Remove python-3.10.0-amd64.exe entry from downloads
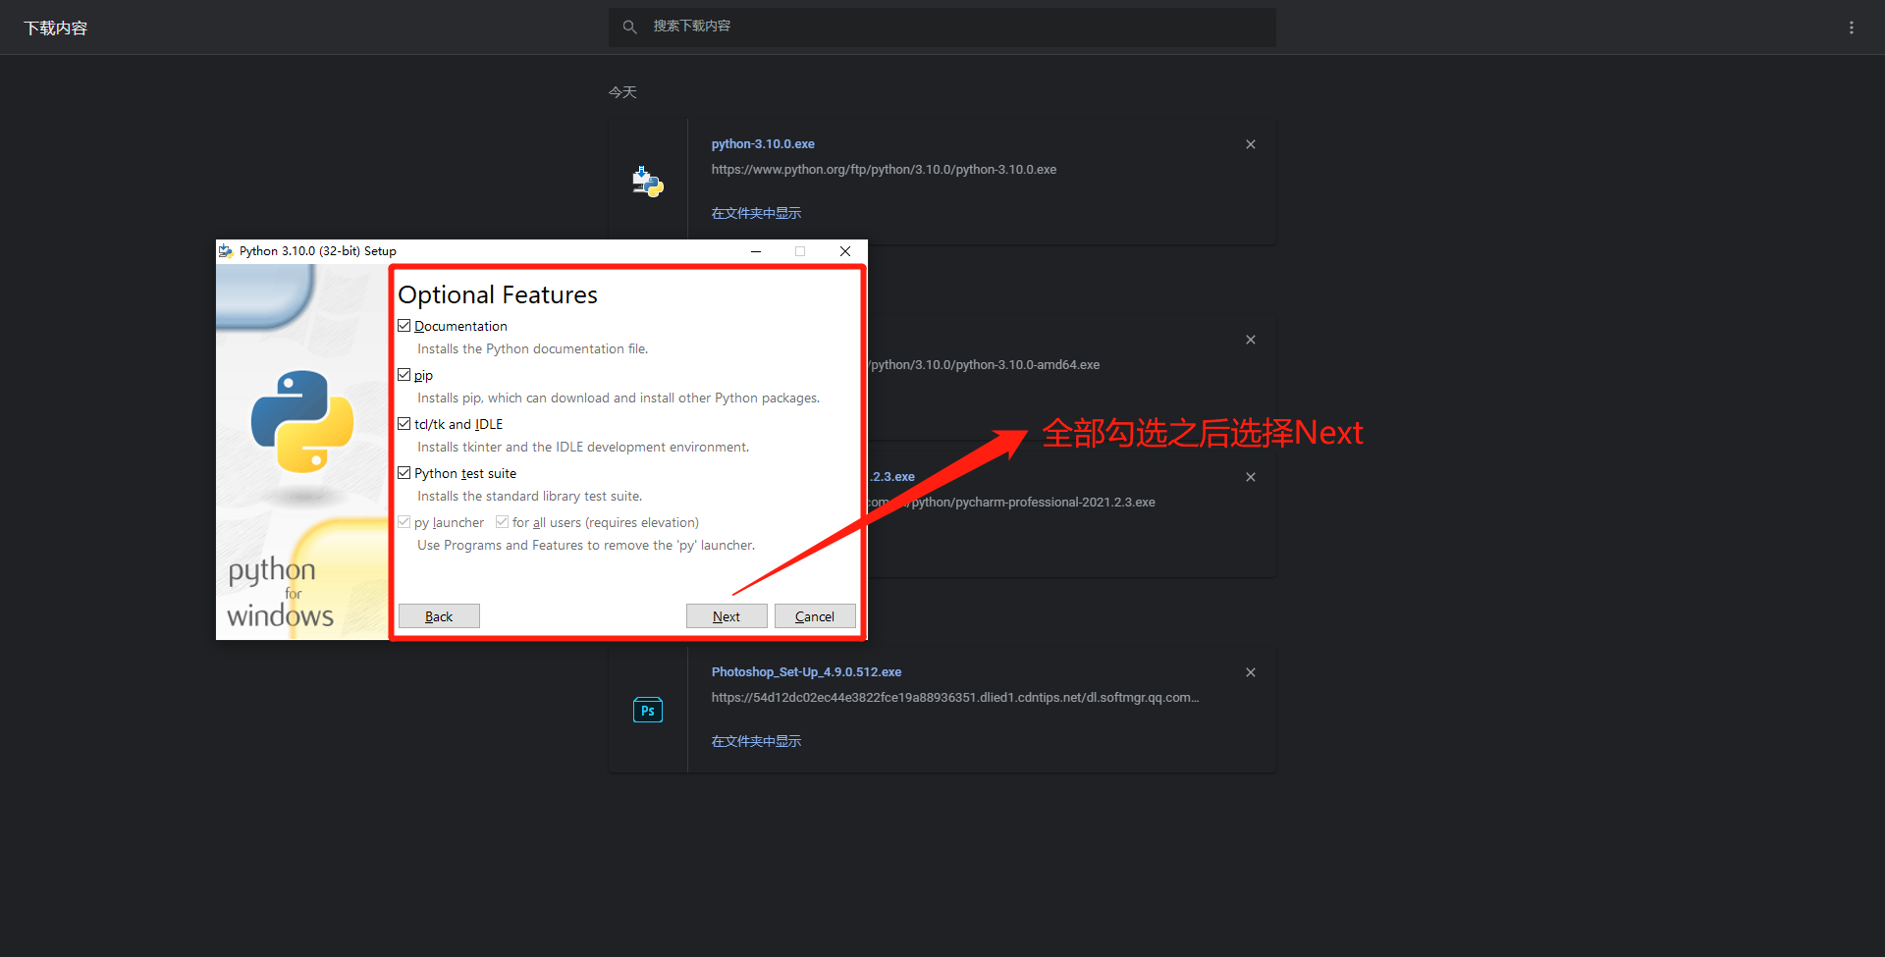The width and height of the screenshot is (1885, 957). click(1251, 340)
